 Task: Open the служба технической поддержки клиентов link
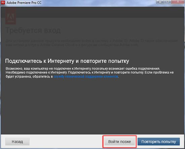coord(86,77)
